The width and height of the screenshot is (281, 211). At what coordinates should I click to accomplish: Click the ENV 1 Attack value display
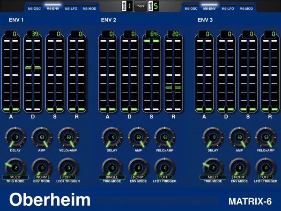pyautogui.click(x=11, y=34)
